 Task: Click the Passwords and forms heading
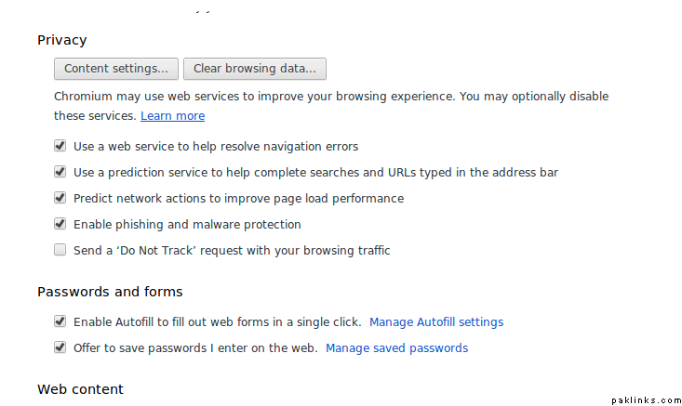pos(110,292)
